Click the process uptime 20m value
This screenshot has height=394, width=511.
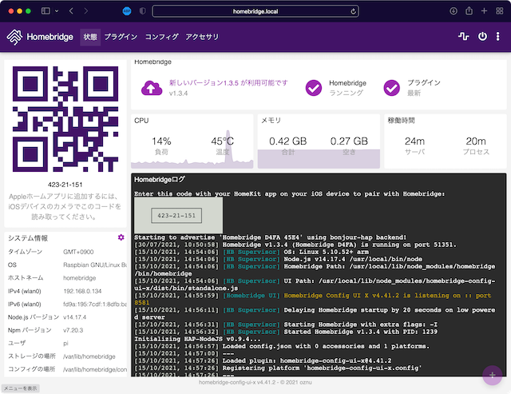[x=476, y=141]
